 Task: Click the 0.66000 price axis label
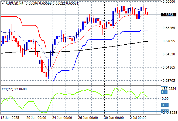169,1
